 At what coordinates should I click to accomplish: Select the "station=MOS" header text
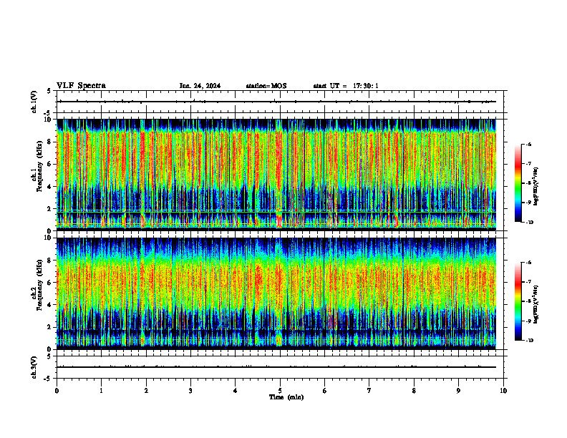click(266, 86)
